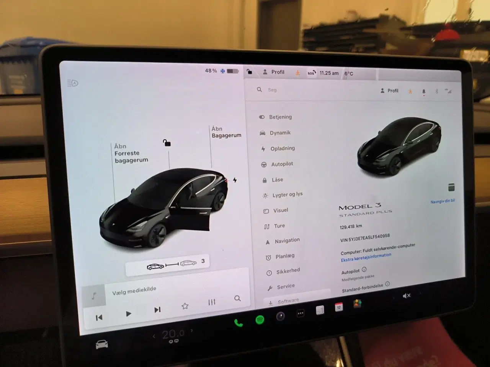Decrease cabin temperature with left chevron
The width and height of the screenshot is (490, 367).
(x=154, y=336)
